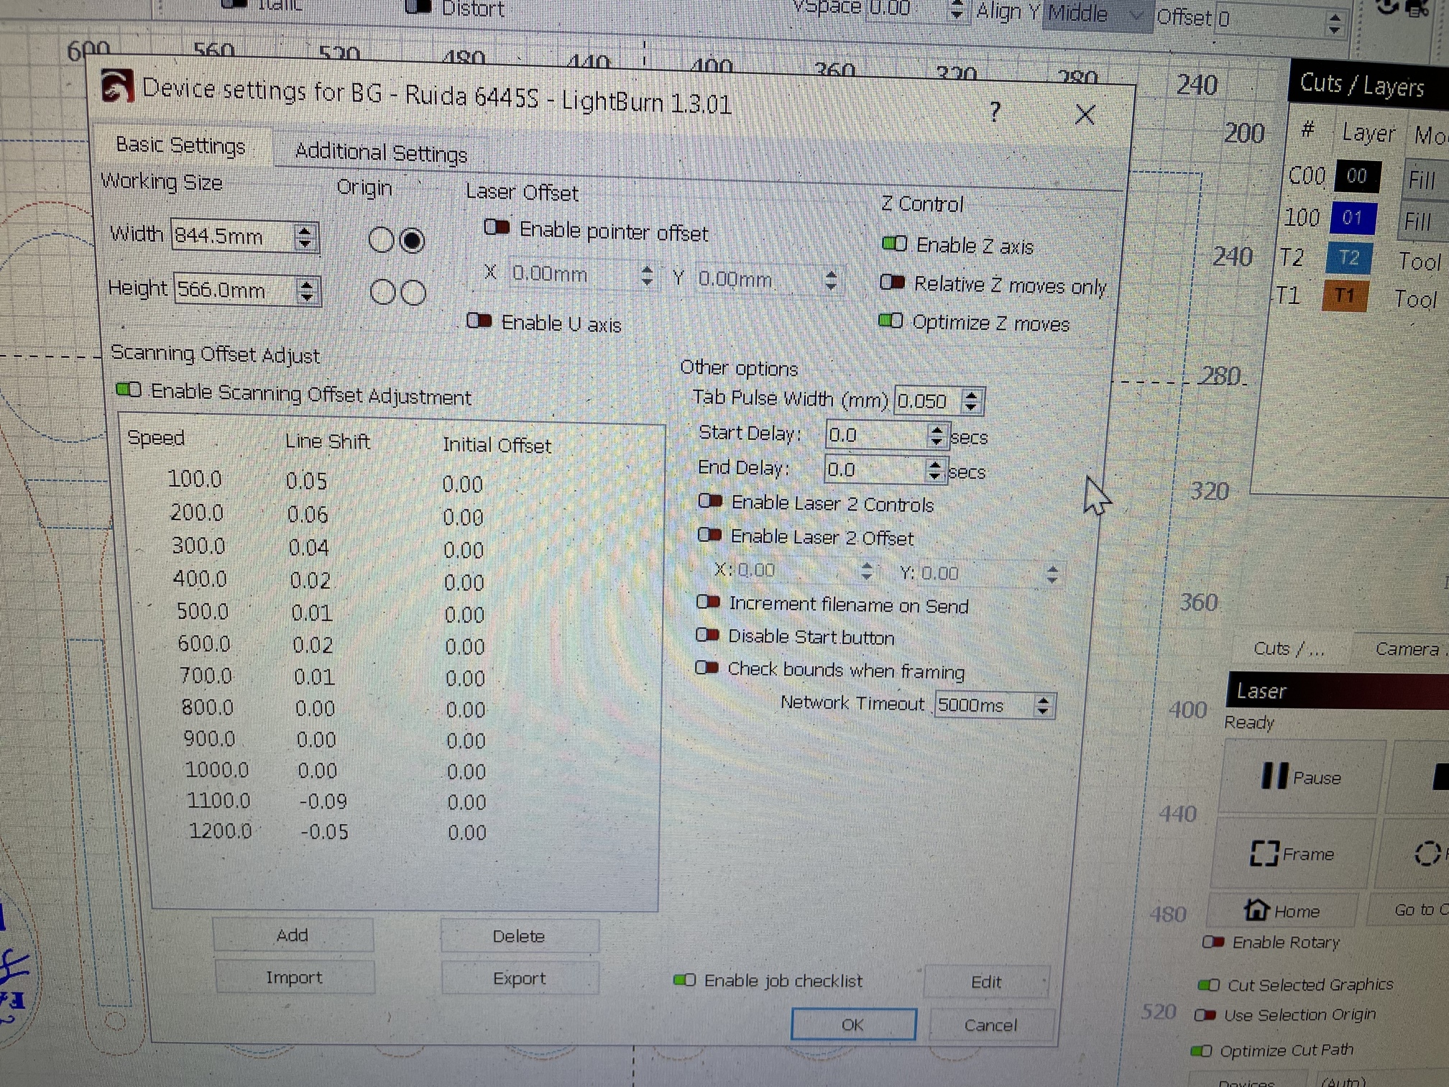
Task: Select the top-right origin radio button
Action: [x=412, y=240]
